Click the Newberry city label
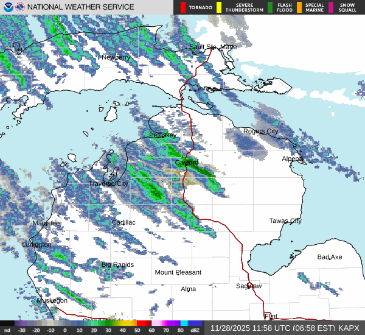 (x=116, y=57)
